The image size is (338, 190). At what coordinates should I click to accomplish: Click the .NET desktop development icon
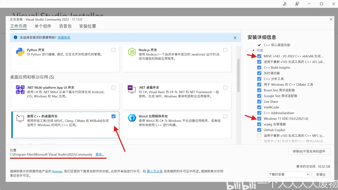tap(132, 89)
